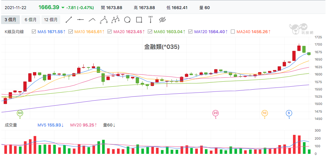Uncheck the MA5 moving average checkbox
This screenshot has height=156, width=327.
34,32
